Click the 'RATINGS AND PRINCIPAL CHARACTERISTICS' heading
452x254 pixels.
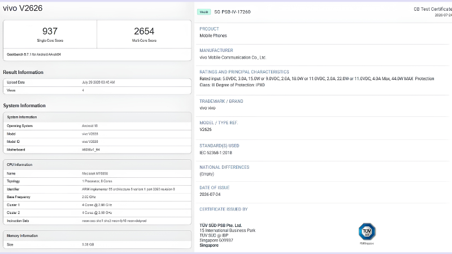tap(244, 72)
